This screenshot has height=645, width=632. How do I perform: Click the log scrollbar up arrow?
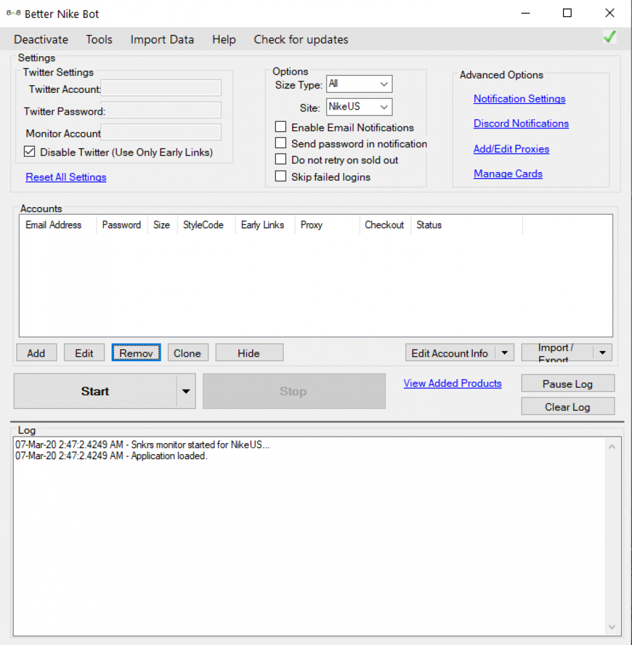click(612, 447)
